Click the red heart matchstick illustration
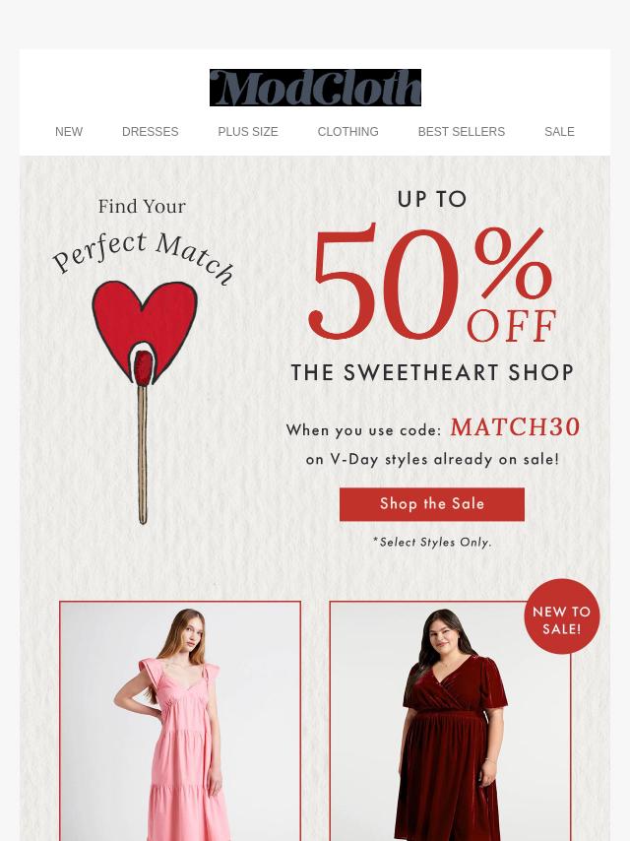 [x=145, y=402]
